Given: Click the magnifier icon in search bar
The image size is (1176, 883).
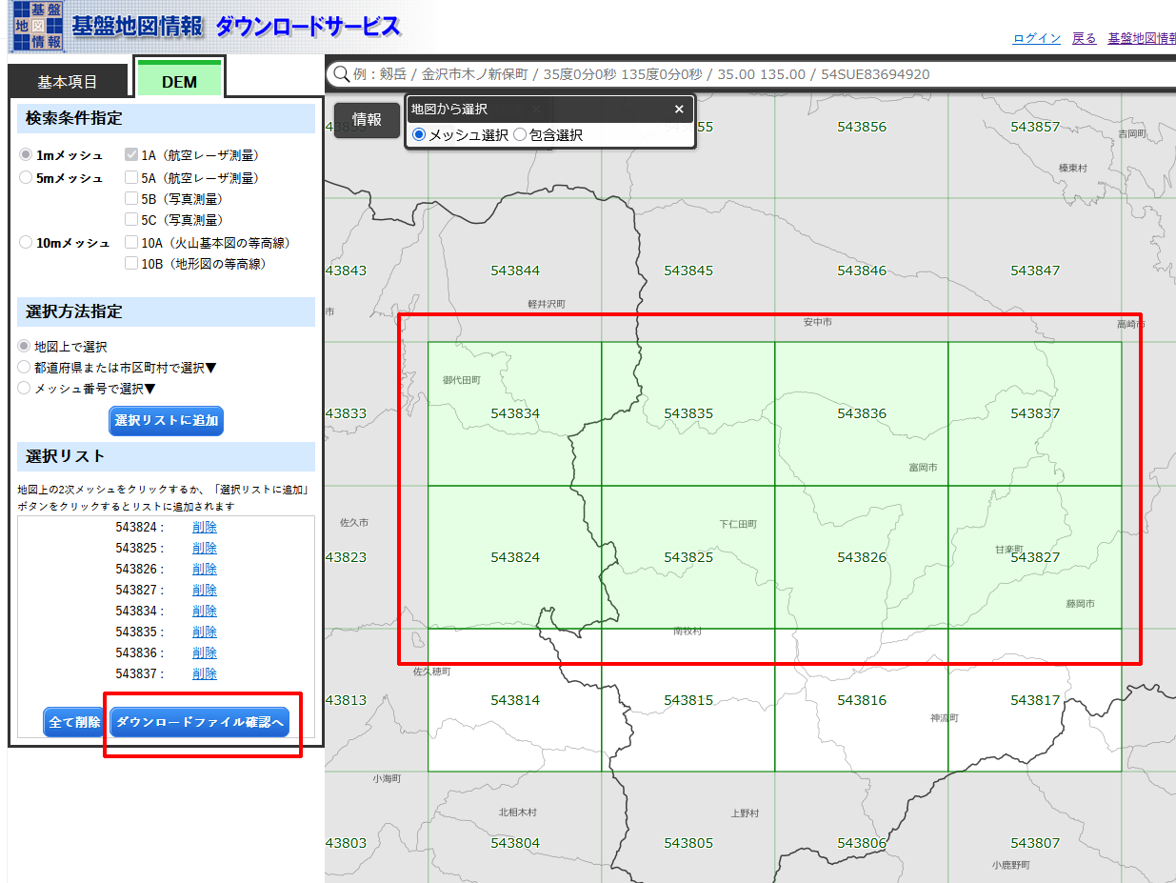Looking at the screenshot, I should click(340, 74).
